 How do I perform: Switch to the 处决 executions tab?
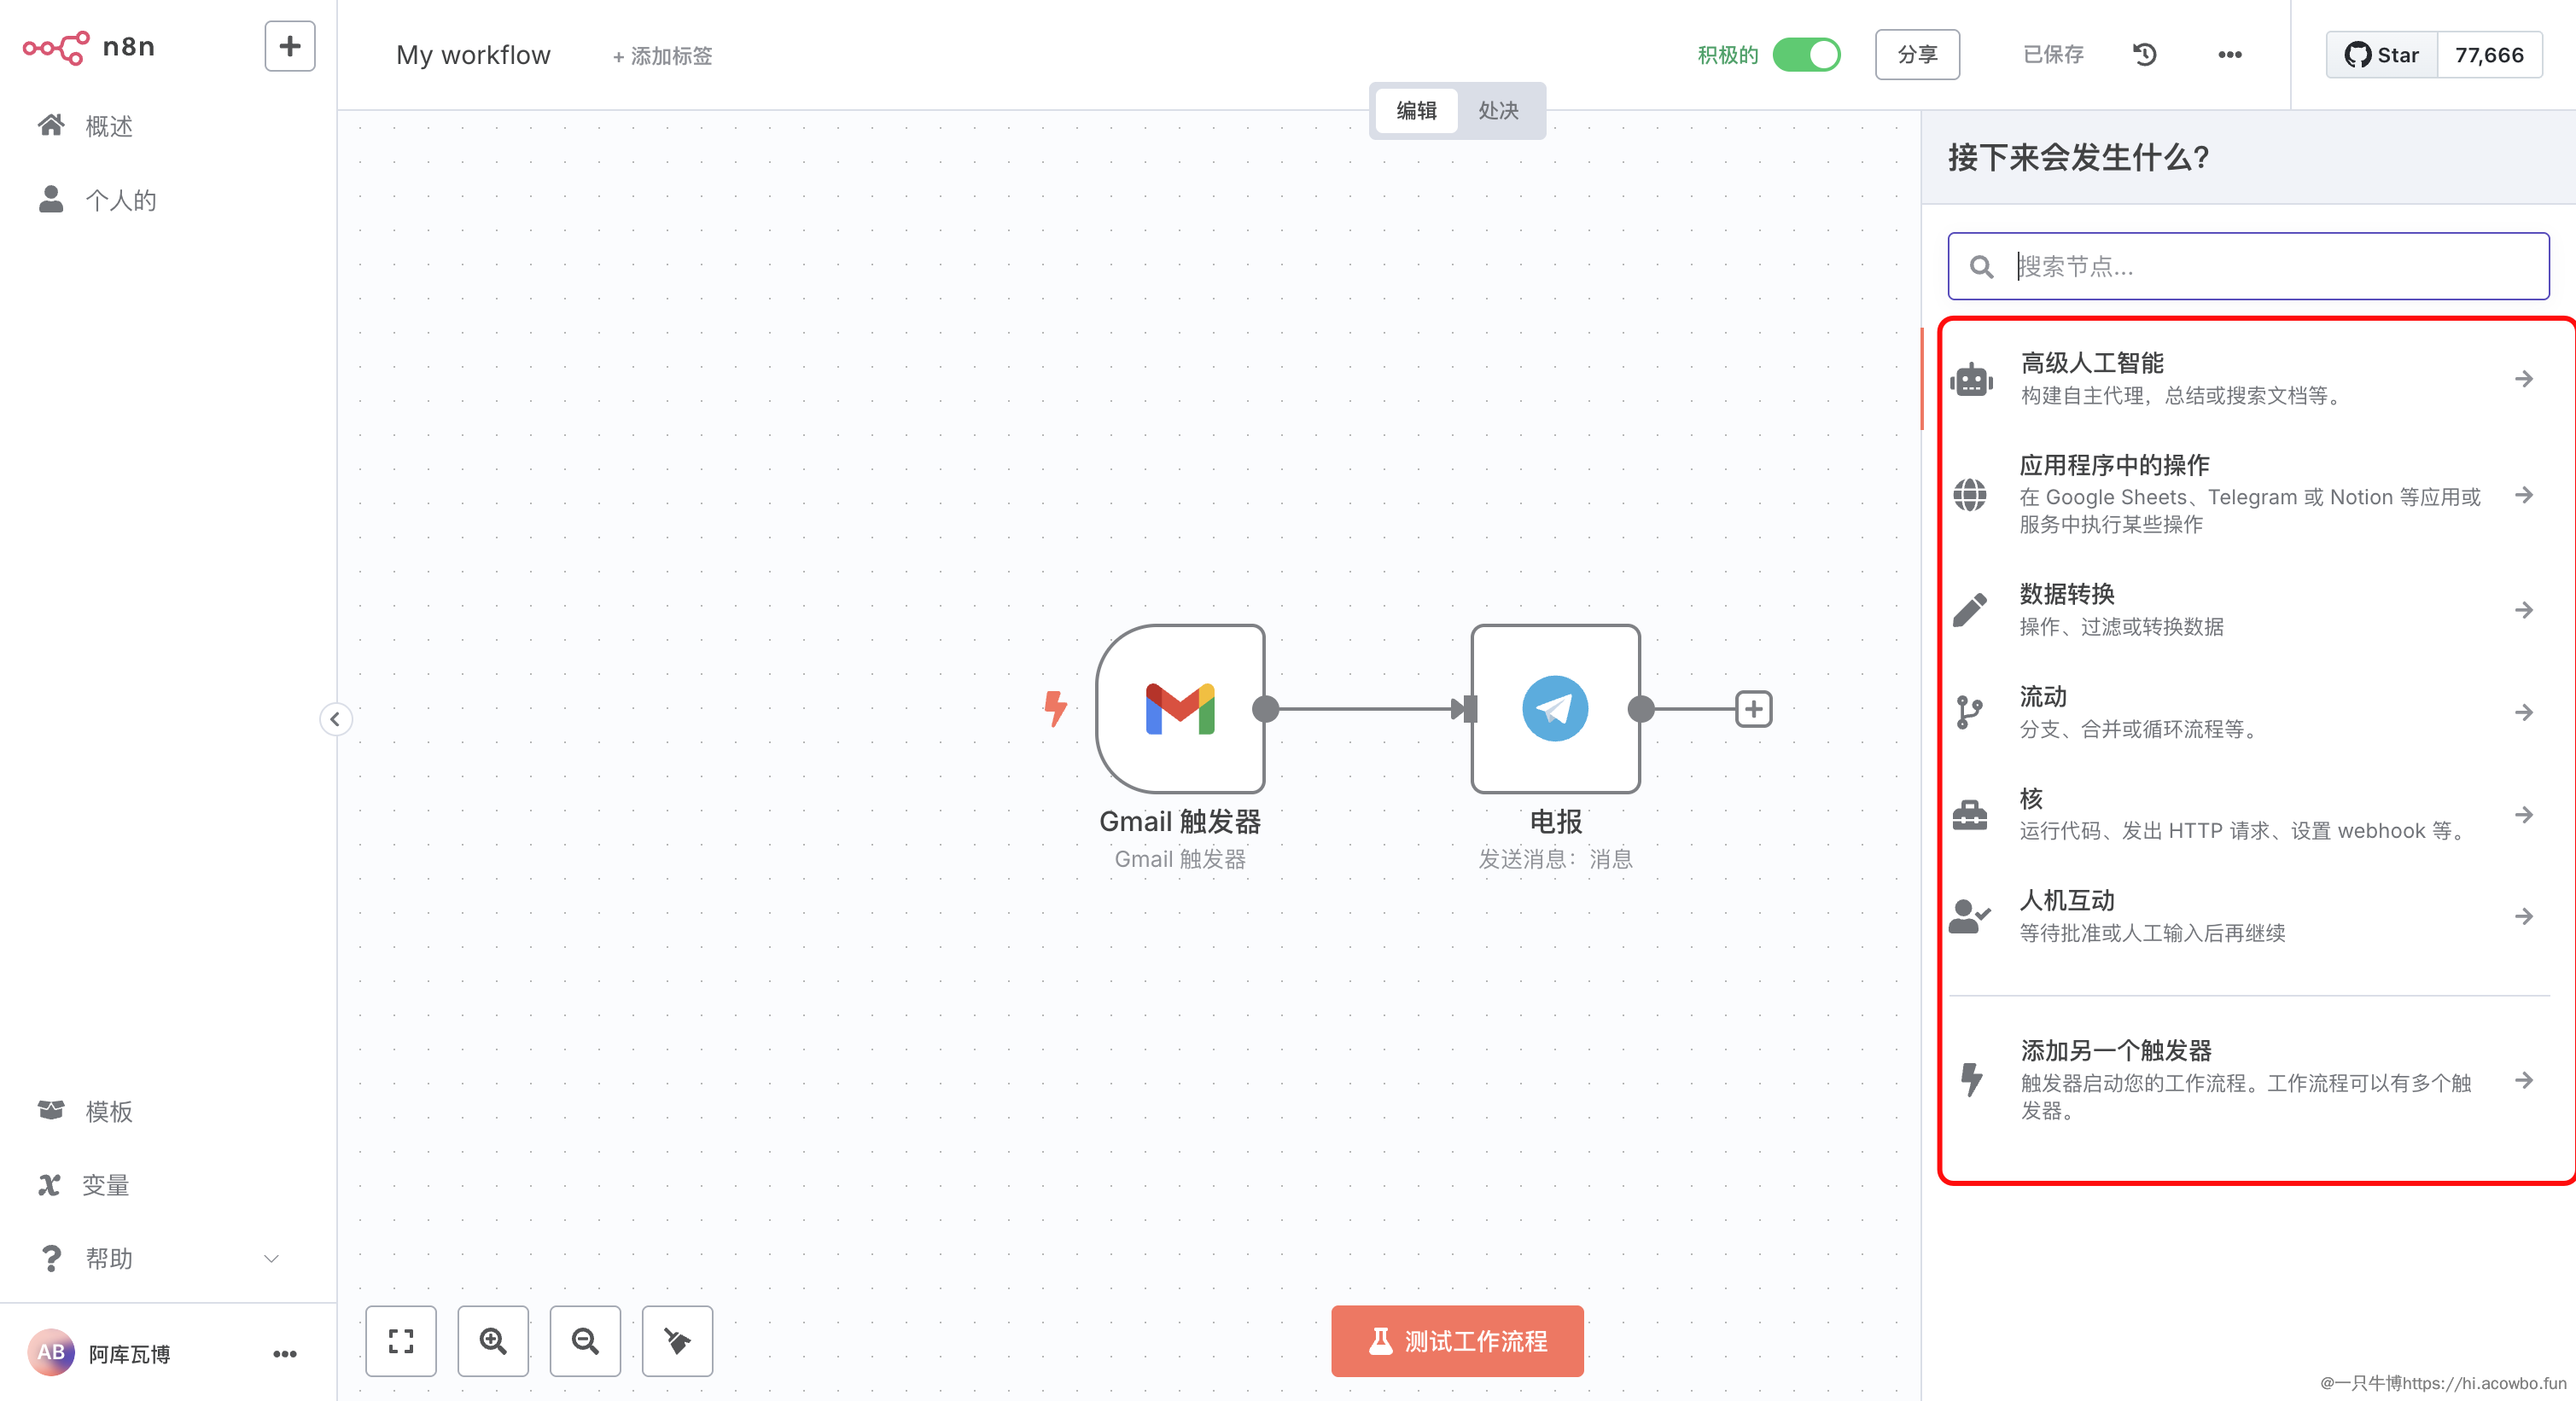click(1498, 110)
